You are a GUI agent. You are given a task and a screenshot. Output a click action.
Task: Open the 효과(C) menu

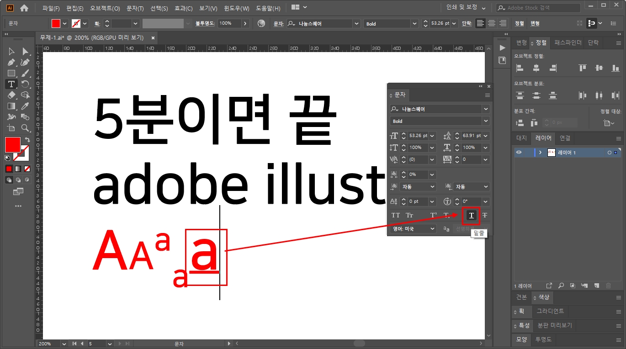pos(184,8)
